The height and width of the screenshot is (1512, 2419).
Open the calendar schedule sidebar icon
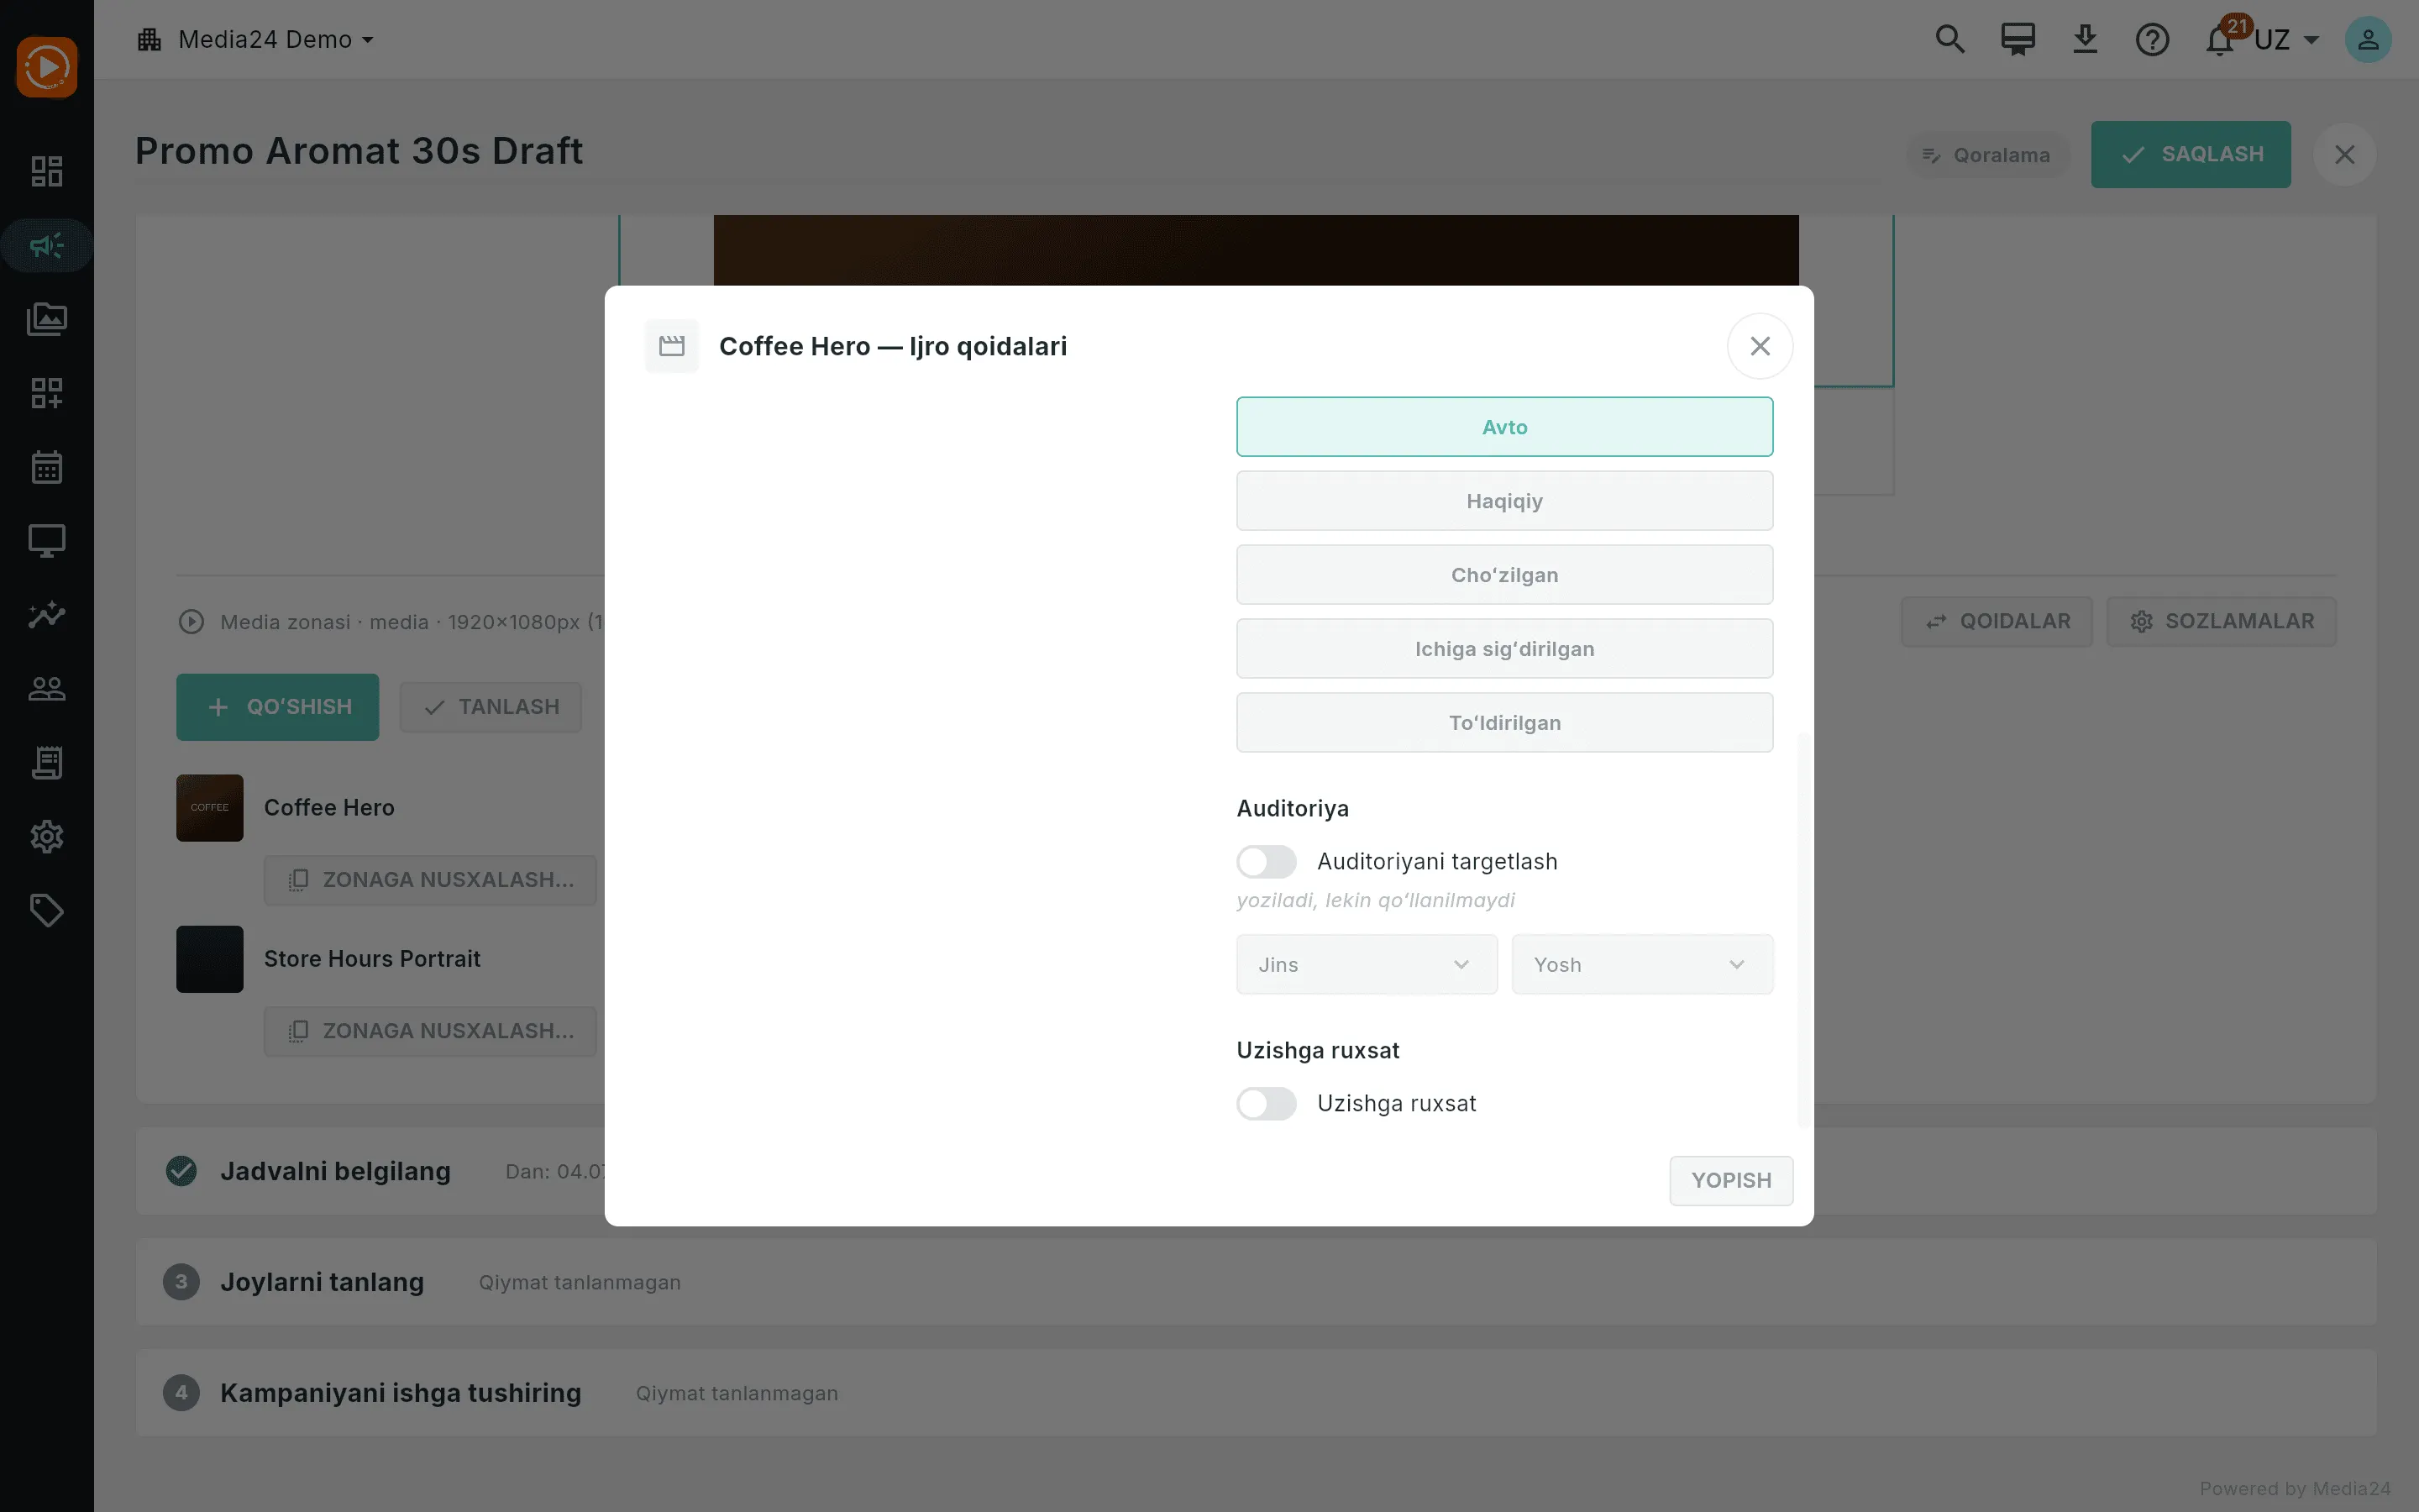(x=46, y=467)
